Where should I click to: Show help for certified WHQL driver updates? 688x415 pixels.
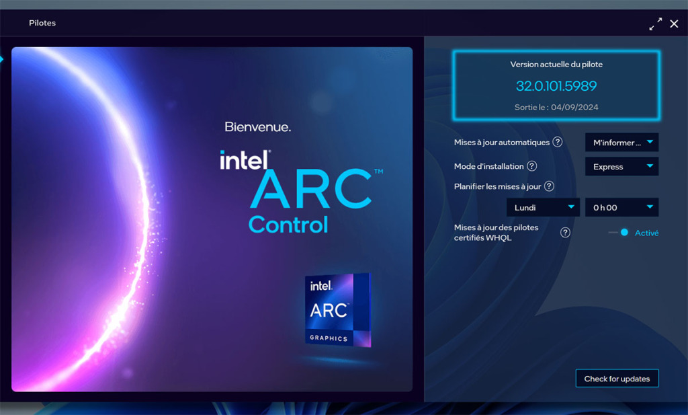(565, 232)
